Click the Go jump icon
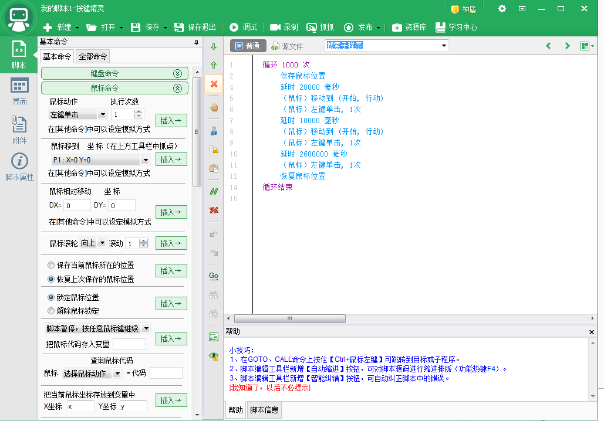Screen dimensions: 604x421 pos(214,276)
